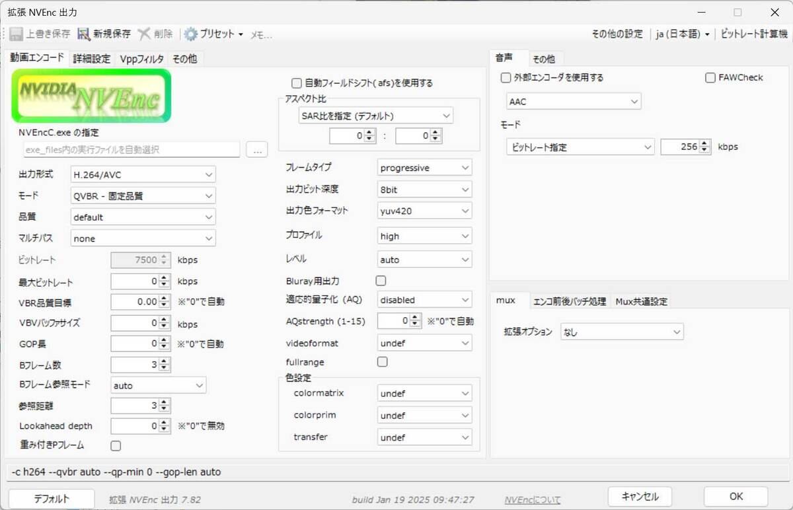The image size is (793, 510).
Task: Open the ビットレート計算機 tool
Action: click(753, 34)
